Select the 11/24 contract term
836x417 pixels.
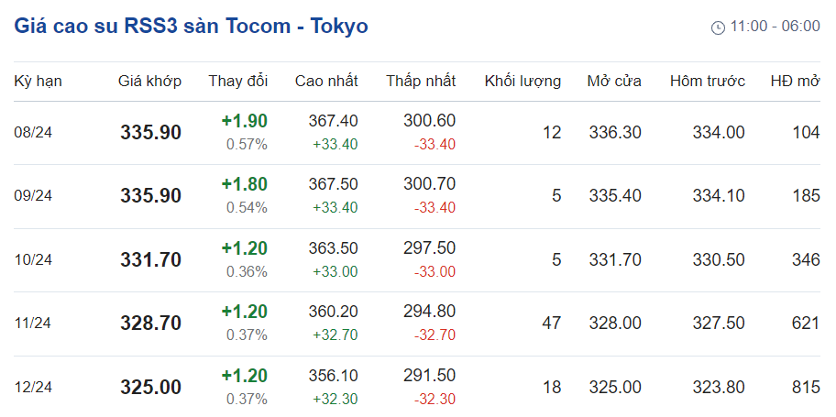point(33,324)
